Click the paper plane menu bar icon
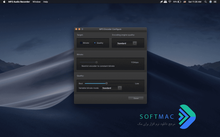This screenshot has width=220, height=137. 161,2
